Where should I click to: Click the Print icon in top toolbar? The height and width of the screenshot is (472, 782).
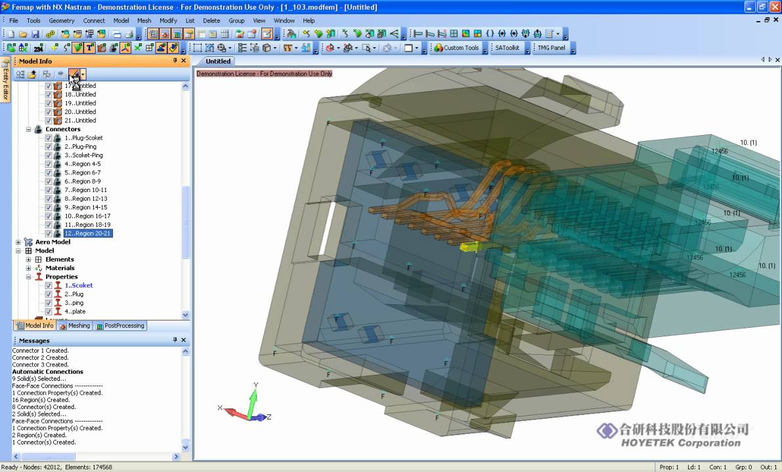tap(129, 34)
